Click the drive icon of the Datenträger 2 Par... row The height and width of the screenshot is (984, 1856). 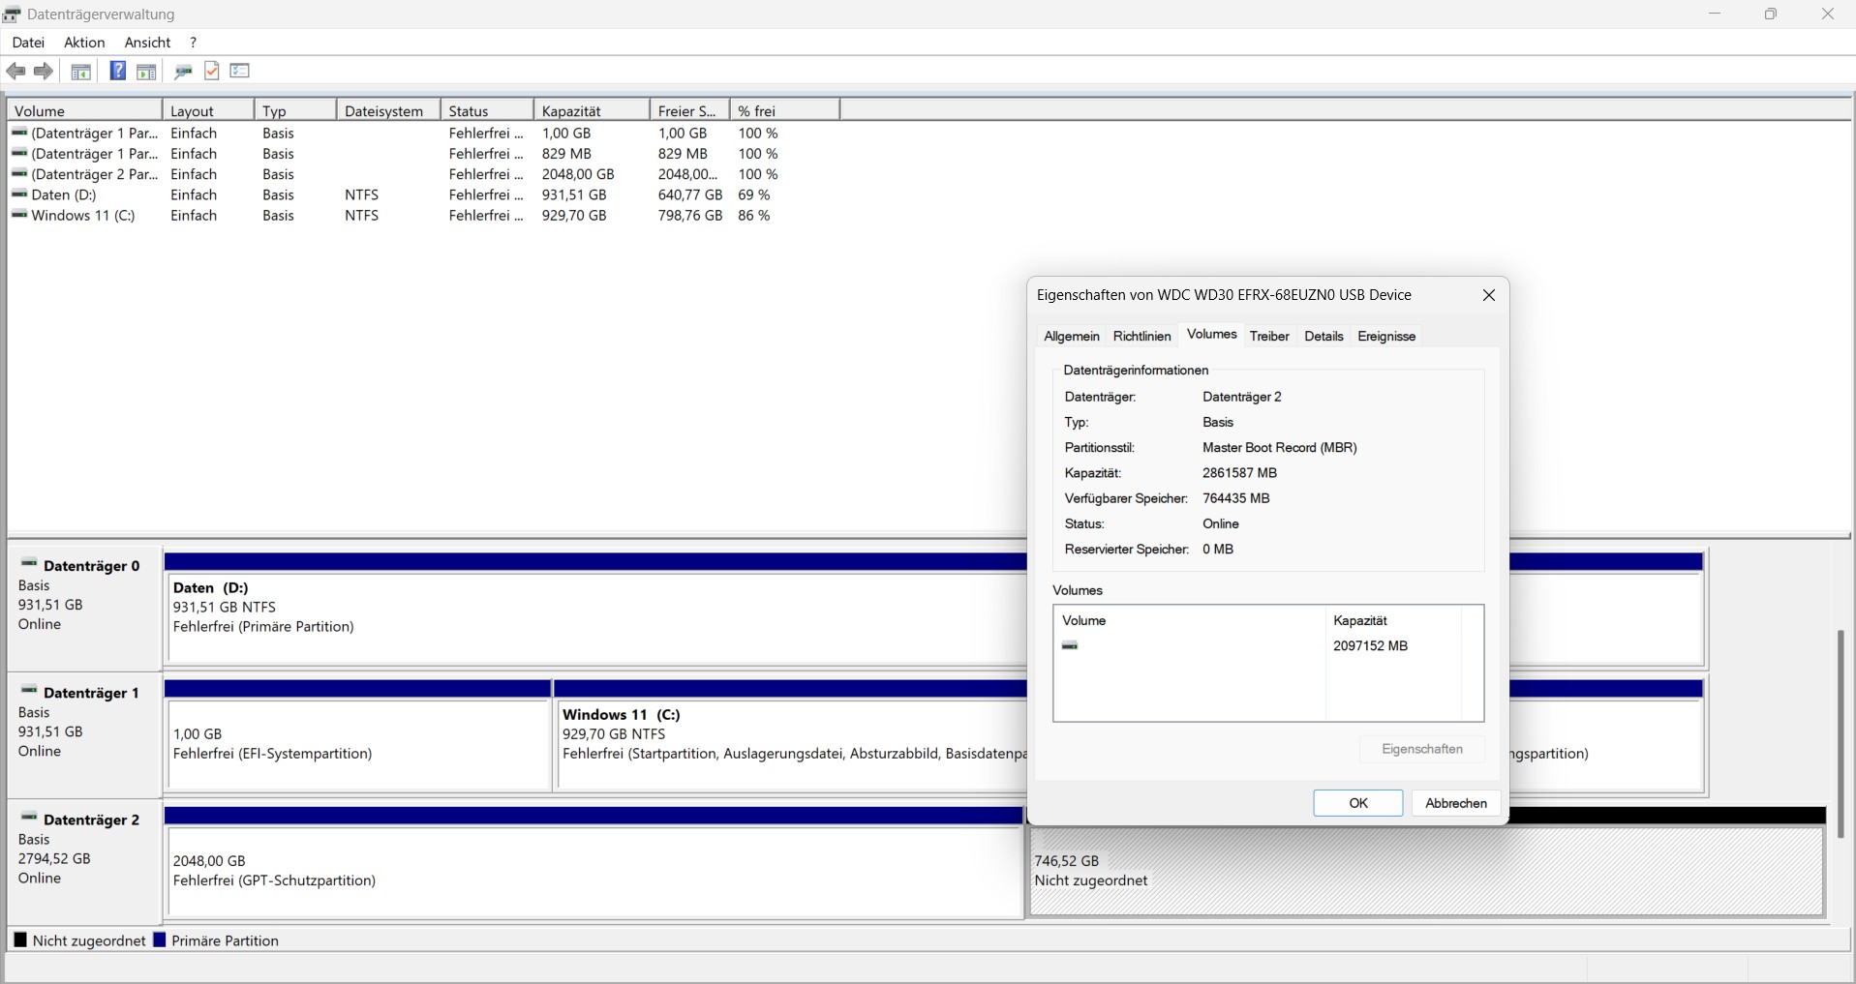click(x=19, y=174)
